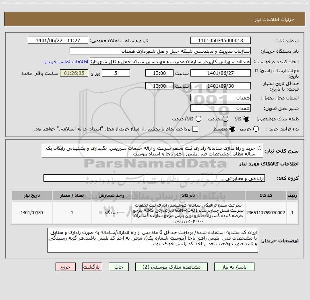Screen dimensions: 310x300
Task: Select the کالا radio button
Action: click(246, 119)
